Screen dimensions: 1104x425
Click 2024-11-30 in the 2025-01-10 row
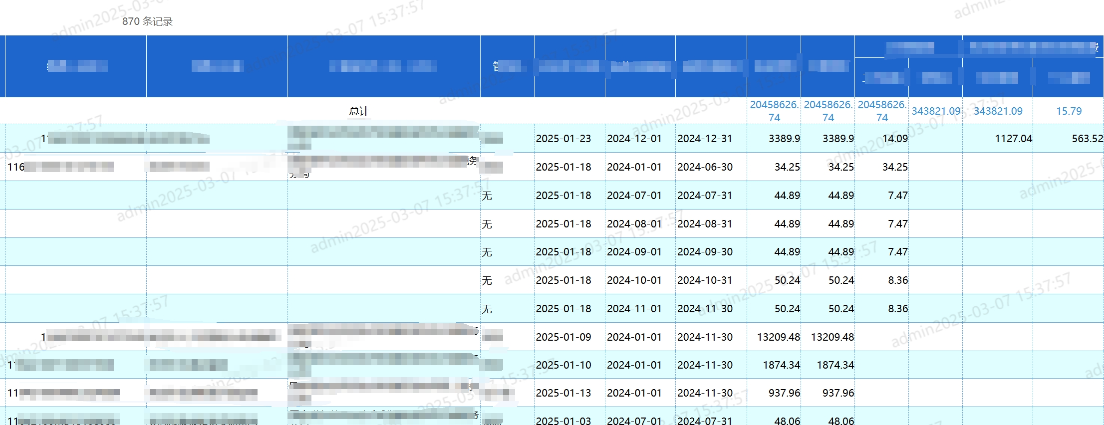coord(705,365)
